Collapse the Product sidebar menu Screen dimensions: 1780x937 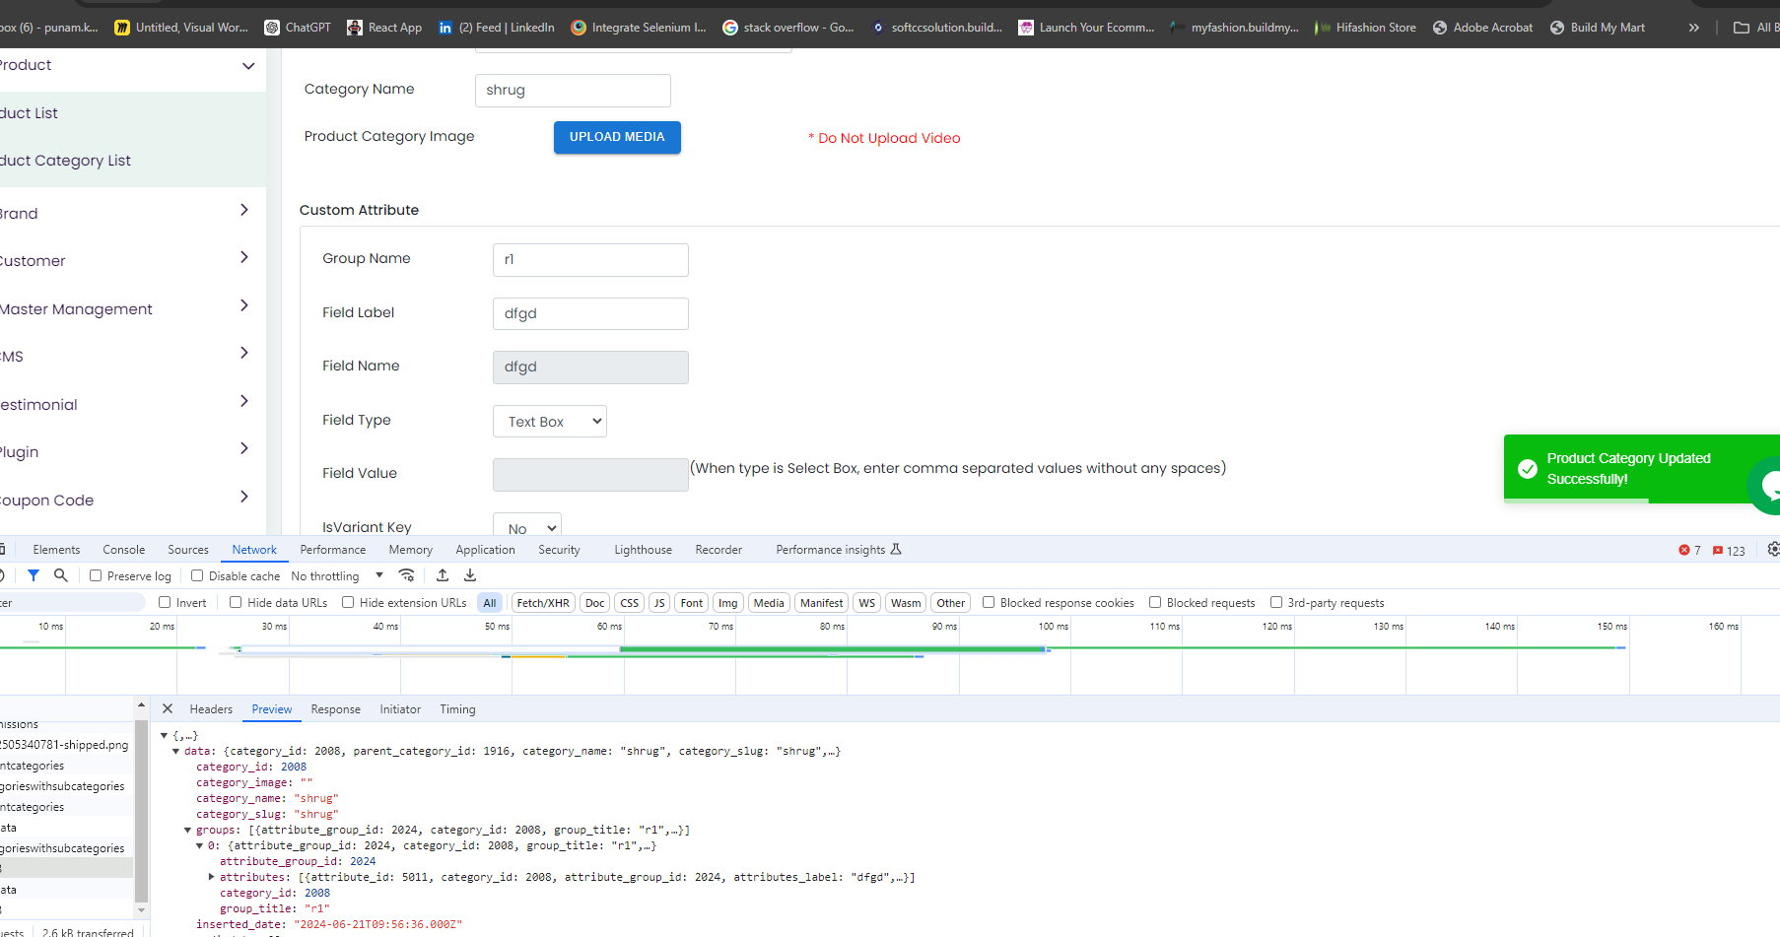click(248, 66)
